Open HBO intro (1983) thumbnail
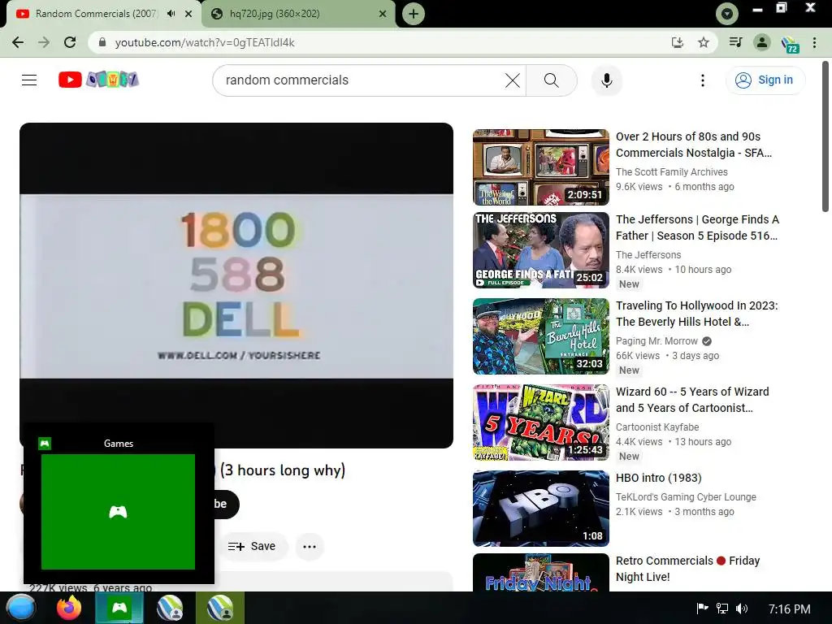 pyautogui.click(x=540, y=508)
